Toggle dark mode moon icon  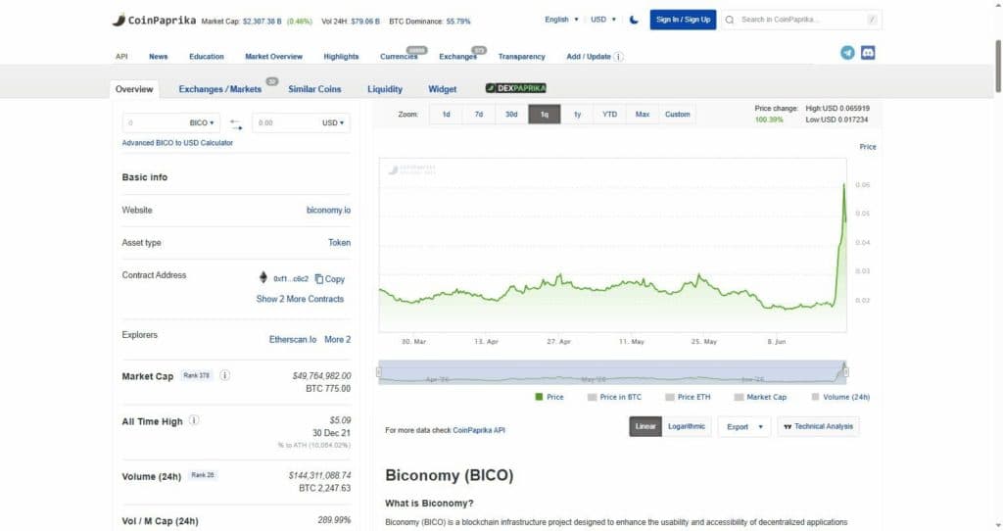coord(634,20)
